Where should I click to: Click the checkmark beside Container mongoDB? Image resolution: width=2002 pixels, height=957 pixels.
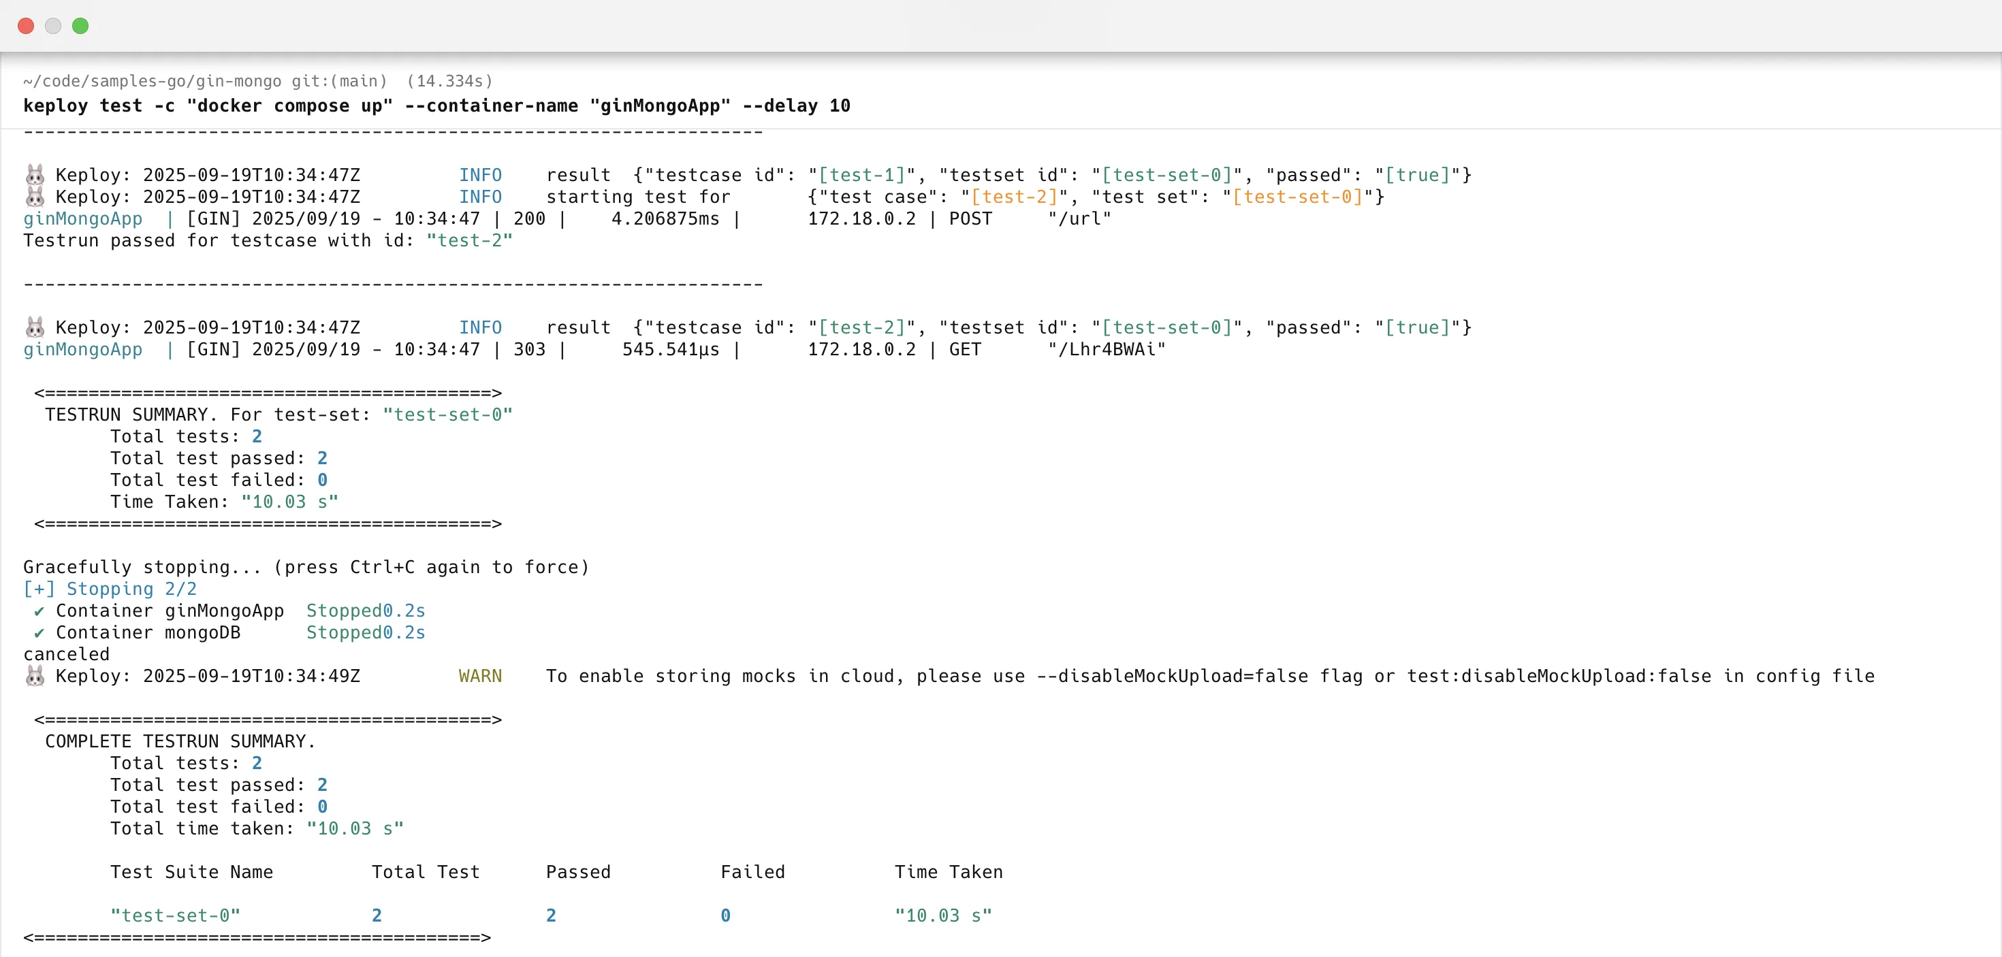39,632
